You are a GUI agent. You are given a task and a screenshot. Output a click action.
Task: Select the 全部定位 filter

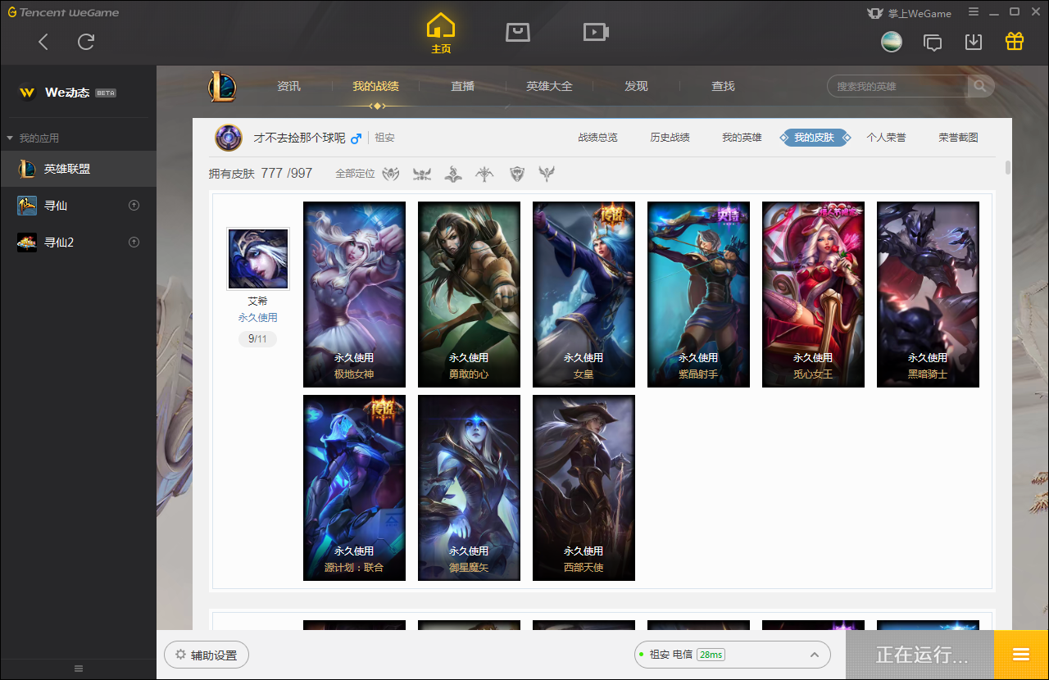355,174
